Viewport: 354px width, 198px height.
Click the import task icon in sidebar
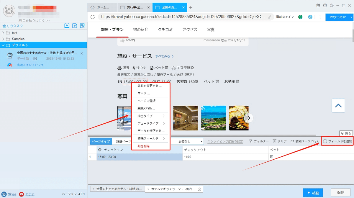(67, 26)
